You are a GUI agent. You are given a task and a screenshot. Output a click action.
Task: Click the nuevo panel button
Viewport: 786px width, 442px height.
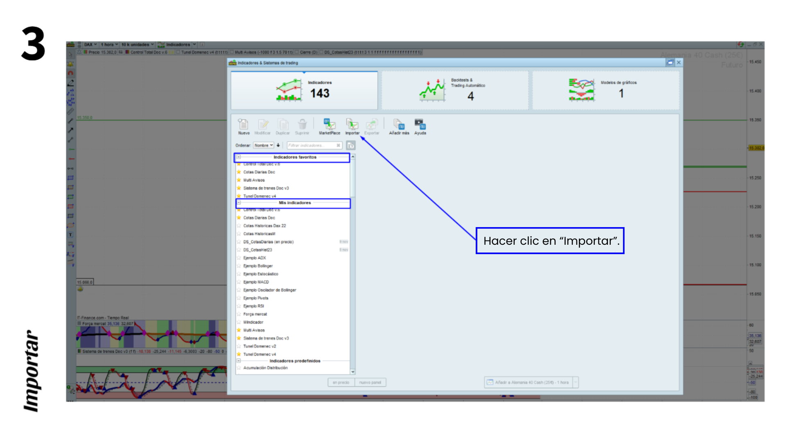point(370,382)
